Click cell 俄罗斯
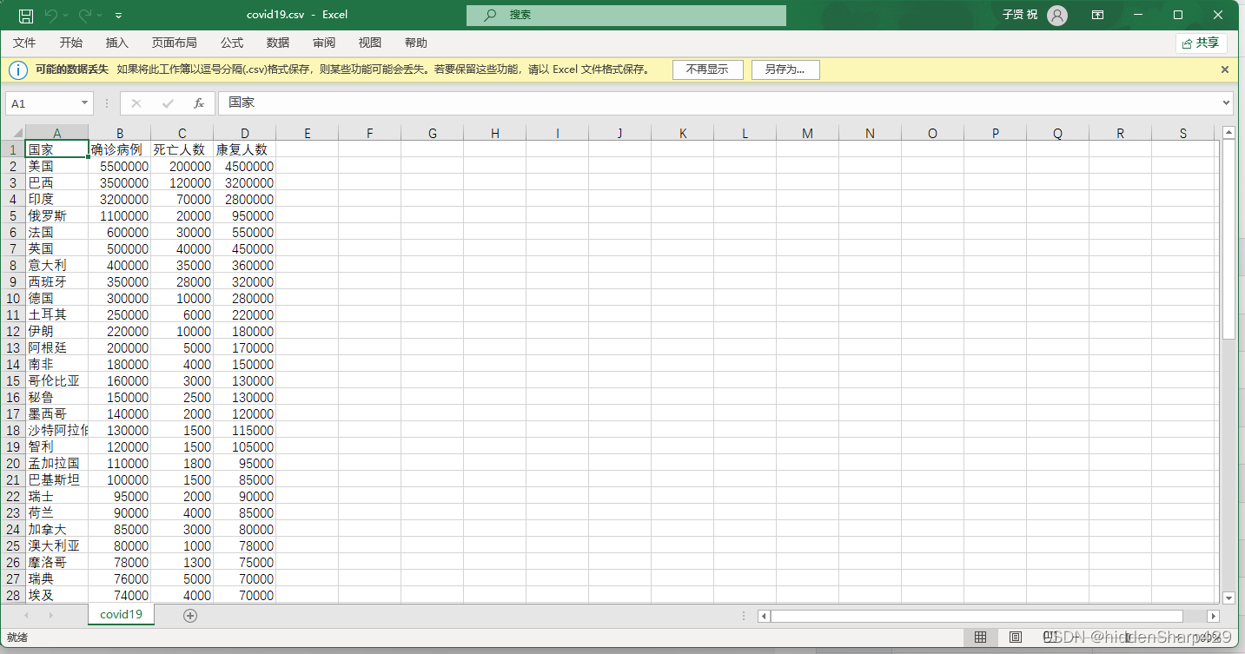This screenshot has width=1245, height=654. tap(57, 215)
